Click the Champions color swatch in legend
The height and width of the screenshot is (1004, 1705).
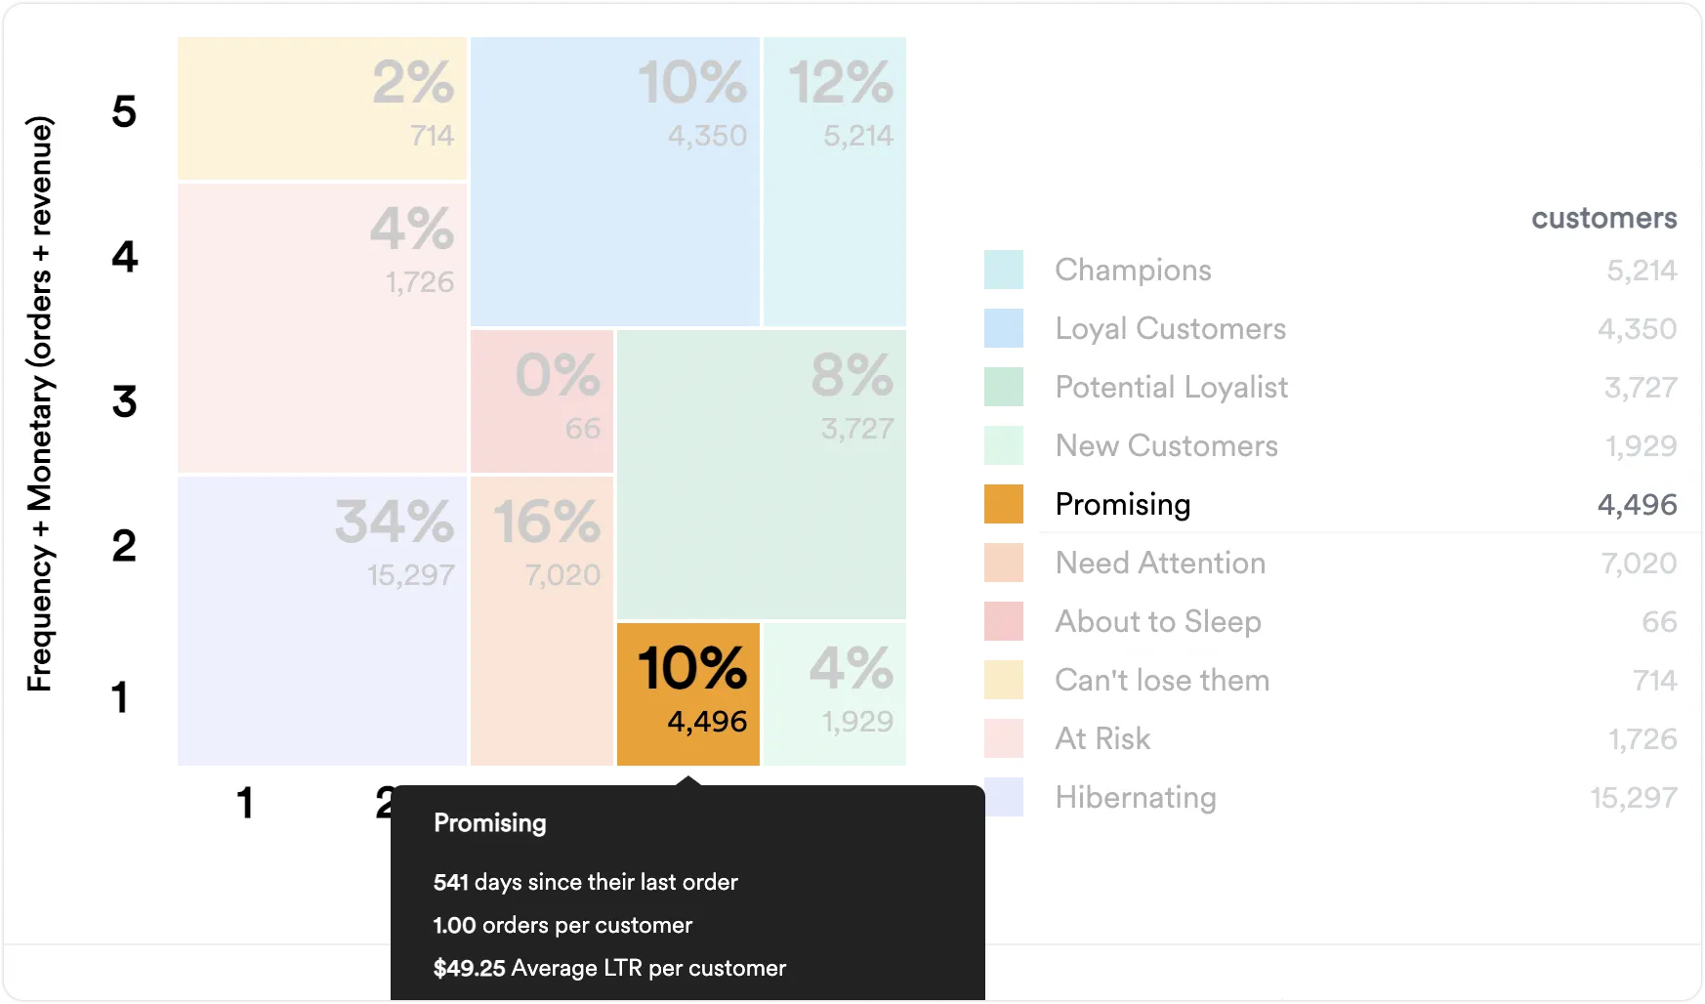pos(1004,270)
